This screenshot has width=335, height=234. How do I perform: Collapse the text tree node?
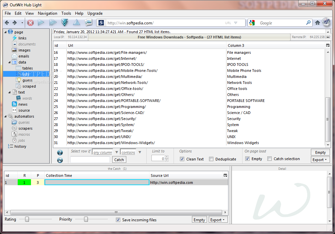coord(9,92)
